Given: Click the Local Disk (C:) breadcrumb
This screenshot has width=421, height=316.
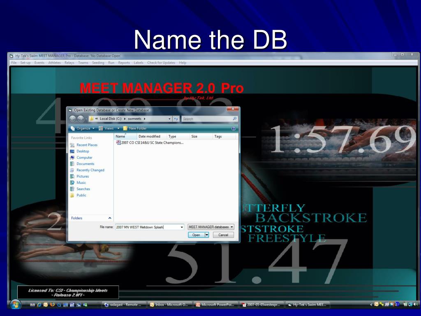Looking at the screenshot, I should point(111,118).
